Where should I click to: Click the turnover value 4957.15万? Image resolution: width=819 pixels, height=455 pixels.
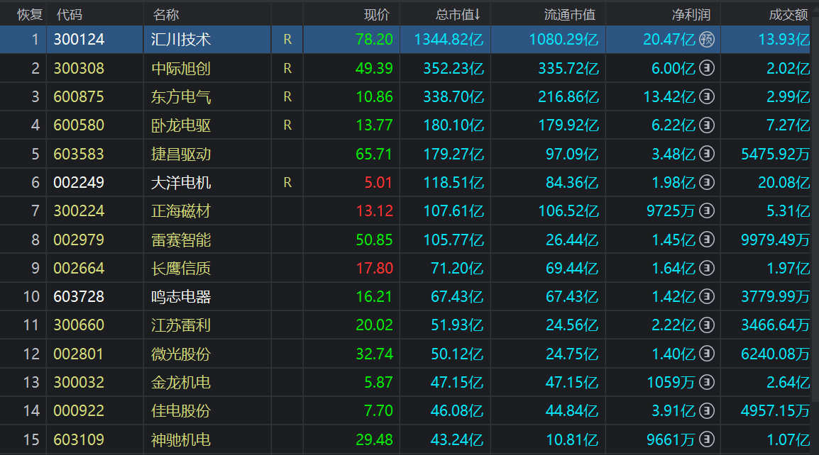(x=775, y=410)
